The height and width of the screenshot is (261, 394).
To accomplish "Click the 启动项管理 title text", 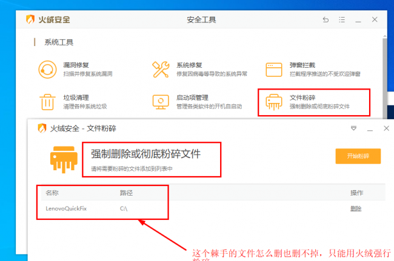I will (x=192, y=97).
